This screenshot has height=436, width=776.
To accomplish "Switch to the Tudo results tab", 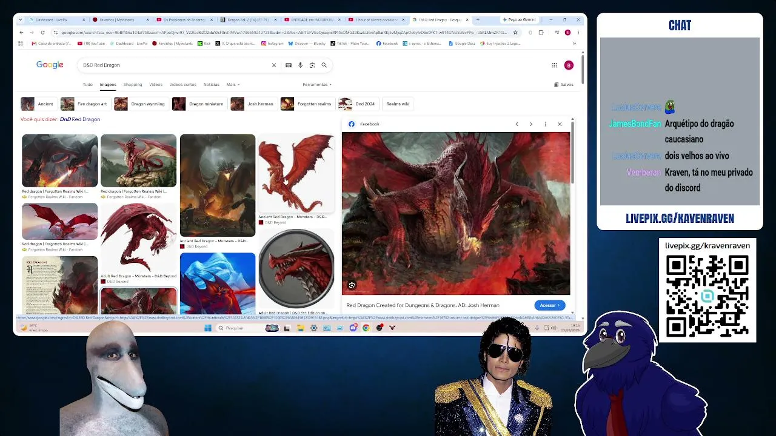I will coord(88,85).
